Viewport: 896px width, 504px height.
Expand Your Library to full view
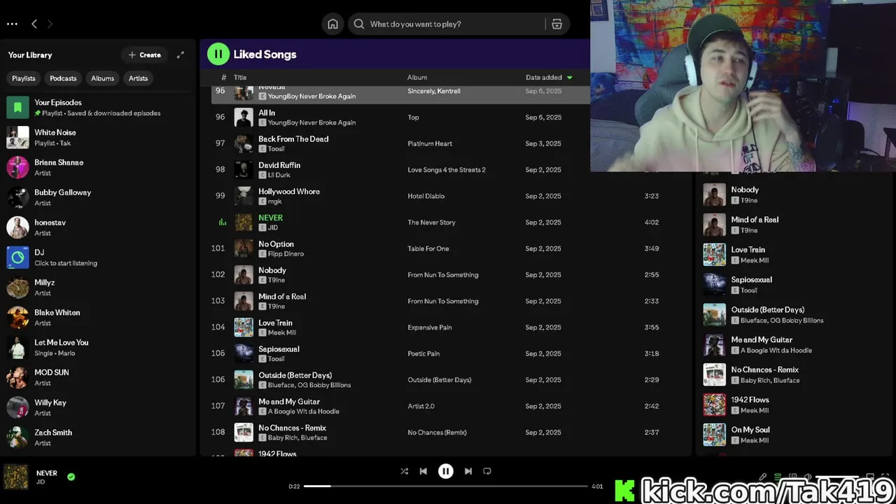pos(180,55)
